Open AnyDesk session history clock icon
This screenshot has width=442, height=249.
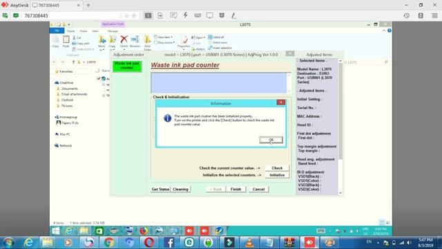pos(407,15)
